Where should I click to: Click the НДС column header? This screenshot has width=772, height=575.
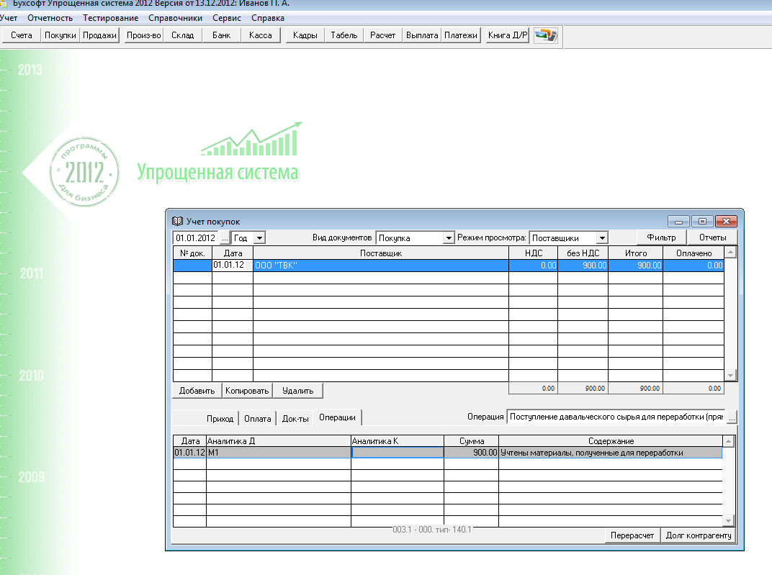click(x=533, y=253)
